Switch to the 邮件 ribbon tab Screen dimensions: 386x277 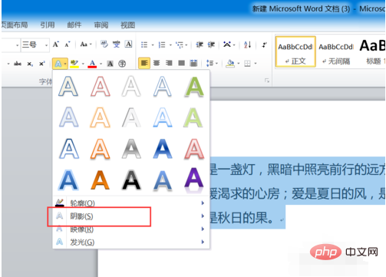coord(74,25)
